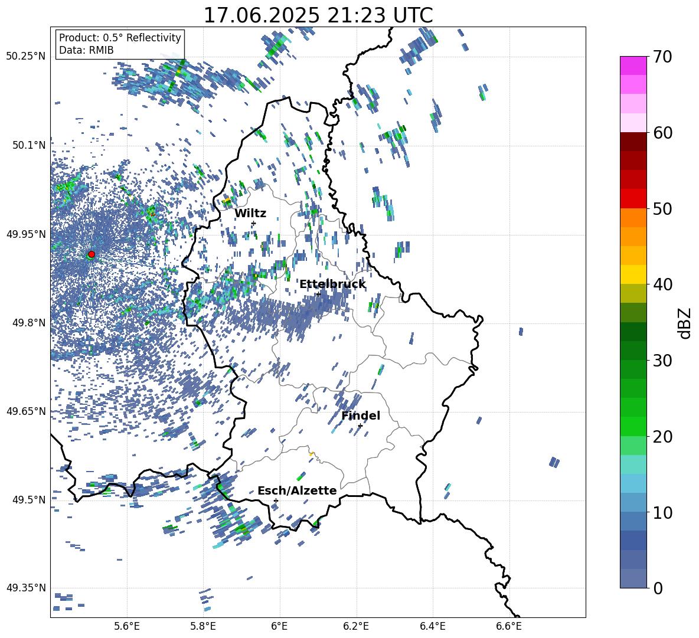Screen dimensions: 699x638
Task: Click the 5.8°E longitude label
Action: point(203,626)
